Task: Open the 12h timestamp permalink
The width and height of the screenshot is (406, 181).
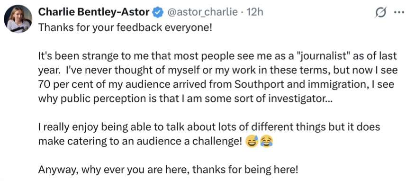Action: pos(254,12)
